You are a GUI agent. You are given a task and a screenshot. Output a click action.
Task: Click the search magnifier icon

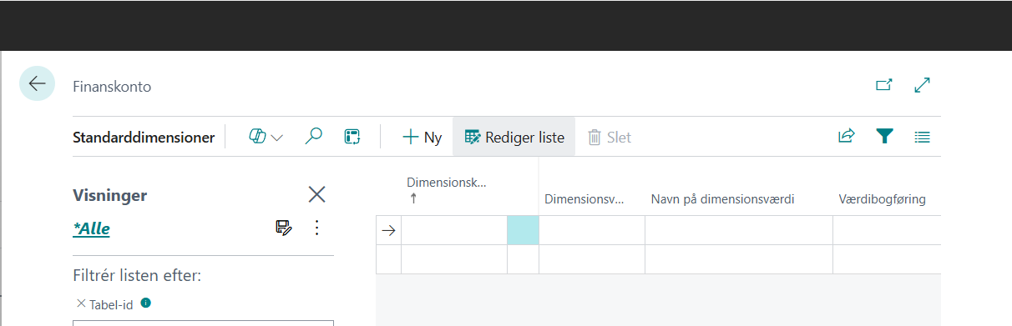(x=314, y=137)
